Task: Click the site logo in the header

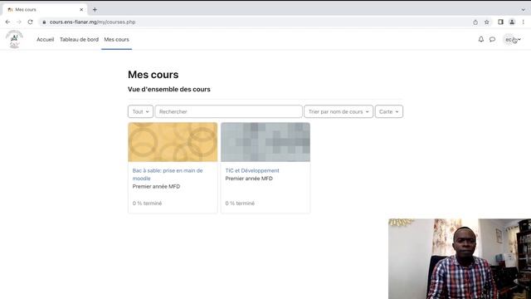Action: pyautogui.click(x=14, y=39)
